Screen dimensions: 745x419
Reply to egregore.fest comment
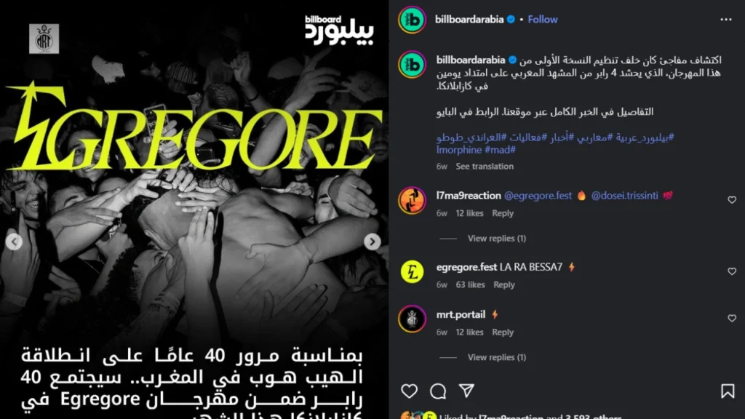(x=503, y=284)
